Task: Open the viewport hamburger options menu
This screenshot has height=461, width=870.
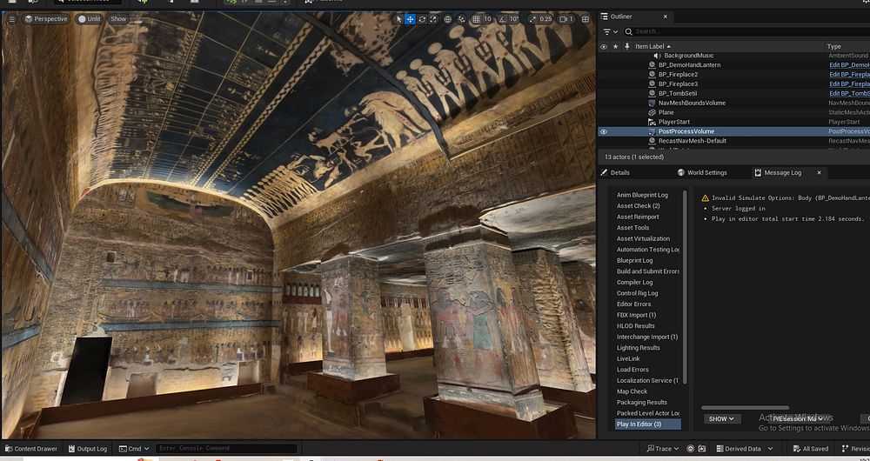Action: pyautogui.click(x=11, y=19)
